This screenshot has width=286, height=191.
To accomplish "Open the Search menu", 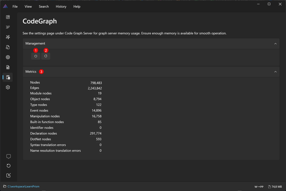I will (44, 7).
